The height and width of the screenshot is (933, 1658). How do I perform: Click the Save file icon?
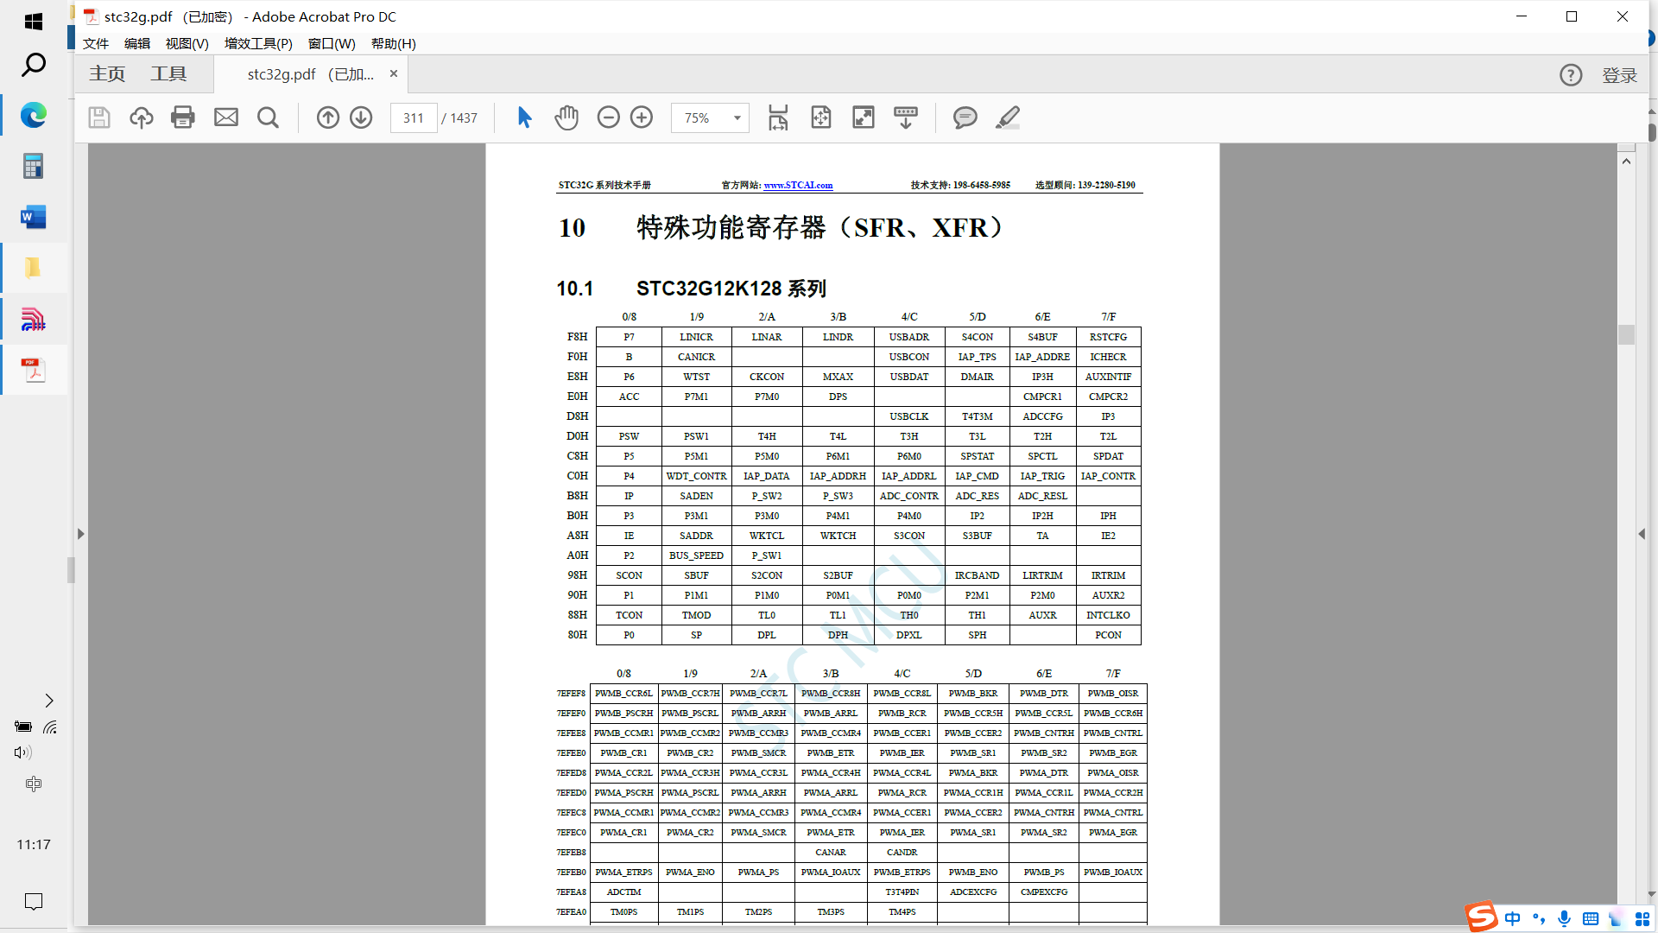(99, 117)
